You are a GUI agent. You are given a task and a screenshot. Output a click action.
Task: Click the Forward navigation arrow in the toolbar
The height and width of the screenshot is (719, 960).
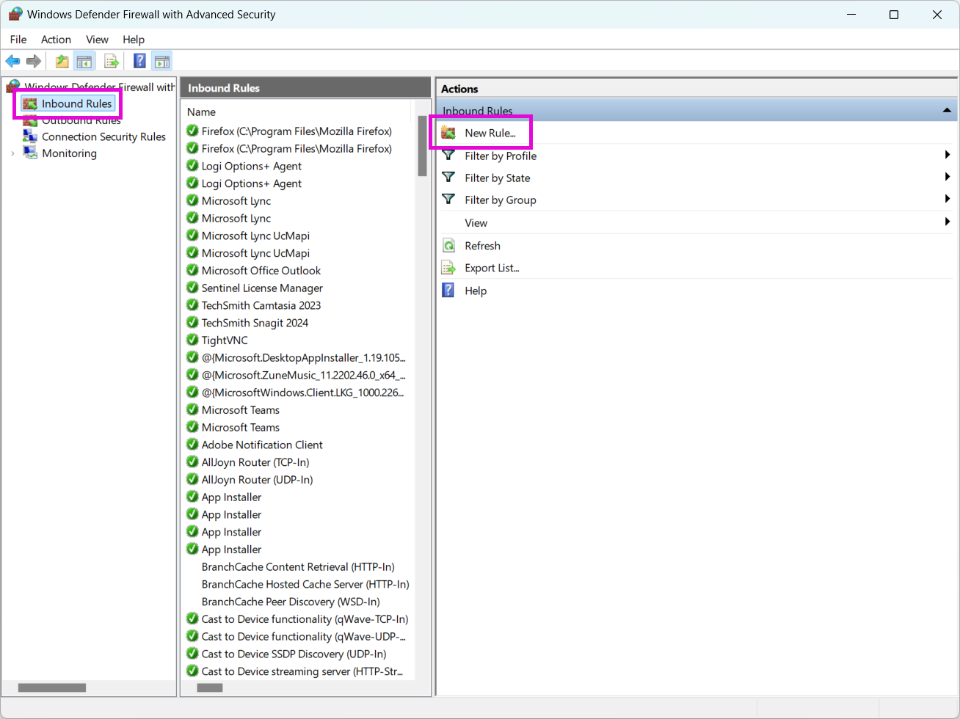(x=33, y=61)
